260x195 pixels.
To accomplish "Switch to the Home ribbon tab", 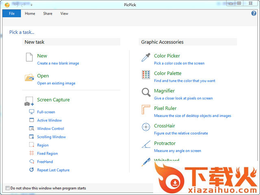I will pos(30,13).
